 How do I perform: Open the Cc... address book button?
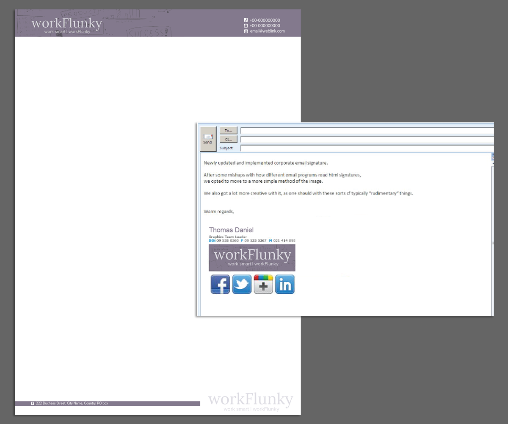pyautogui.click(x=228, y=139)
